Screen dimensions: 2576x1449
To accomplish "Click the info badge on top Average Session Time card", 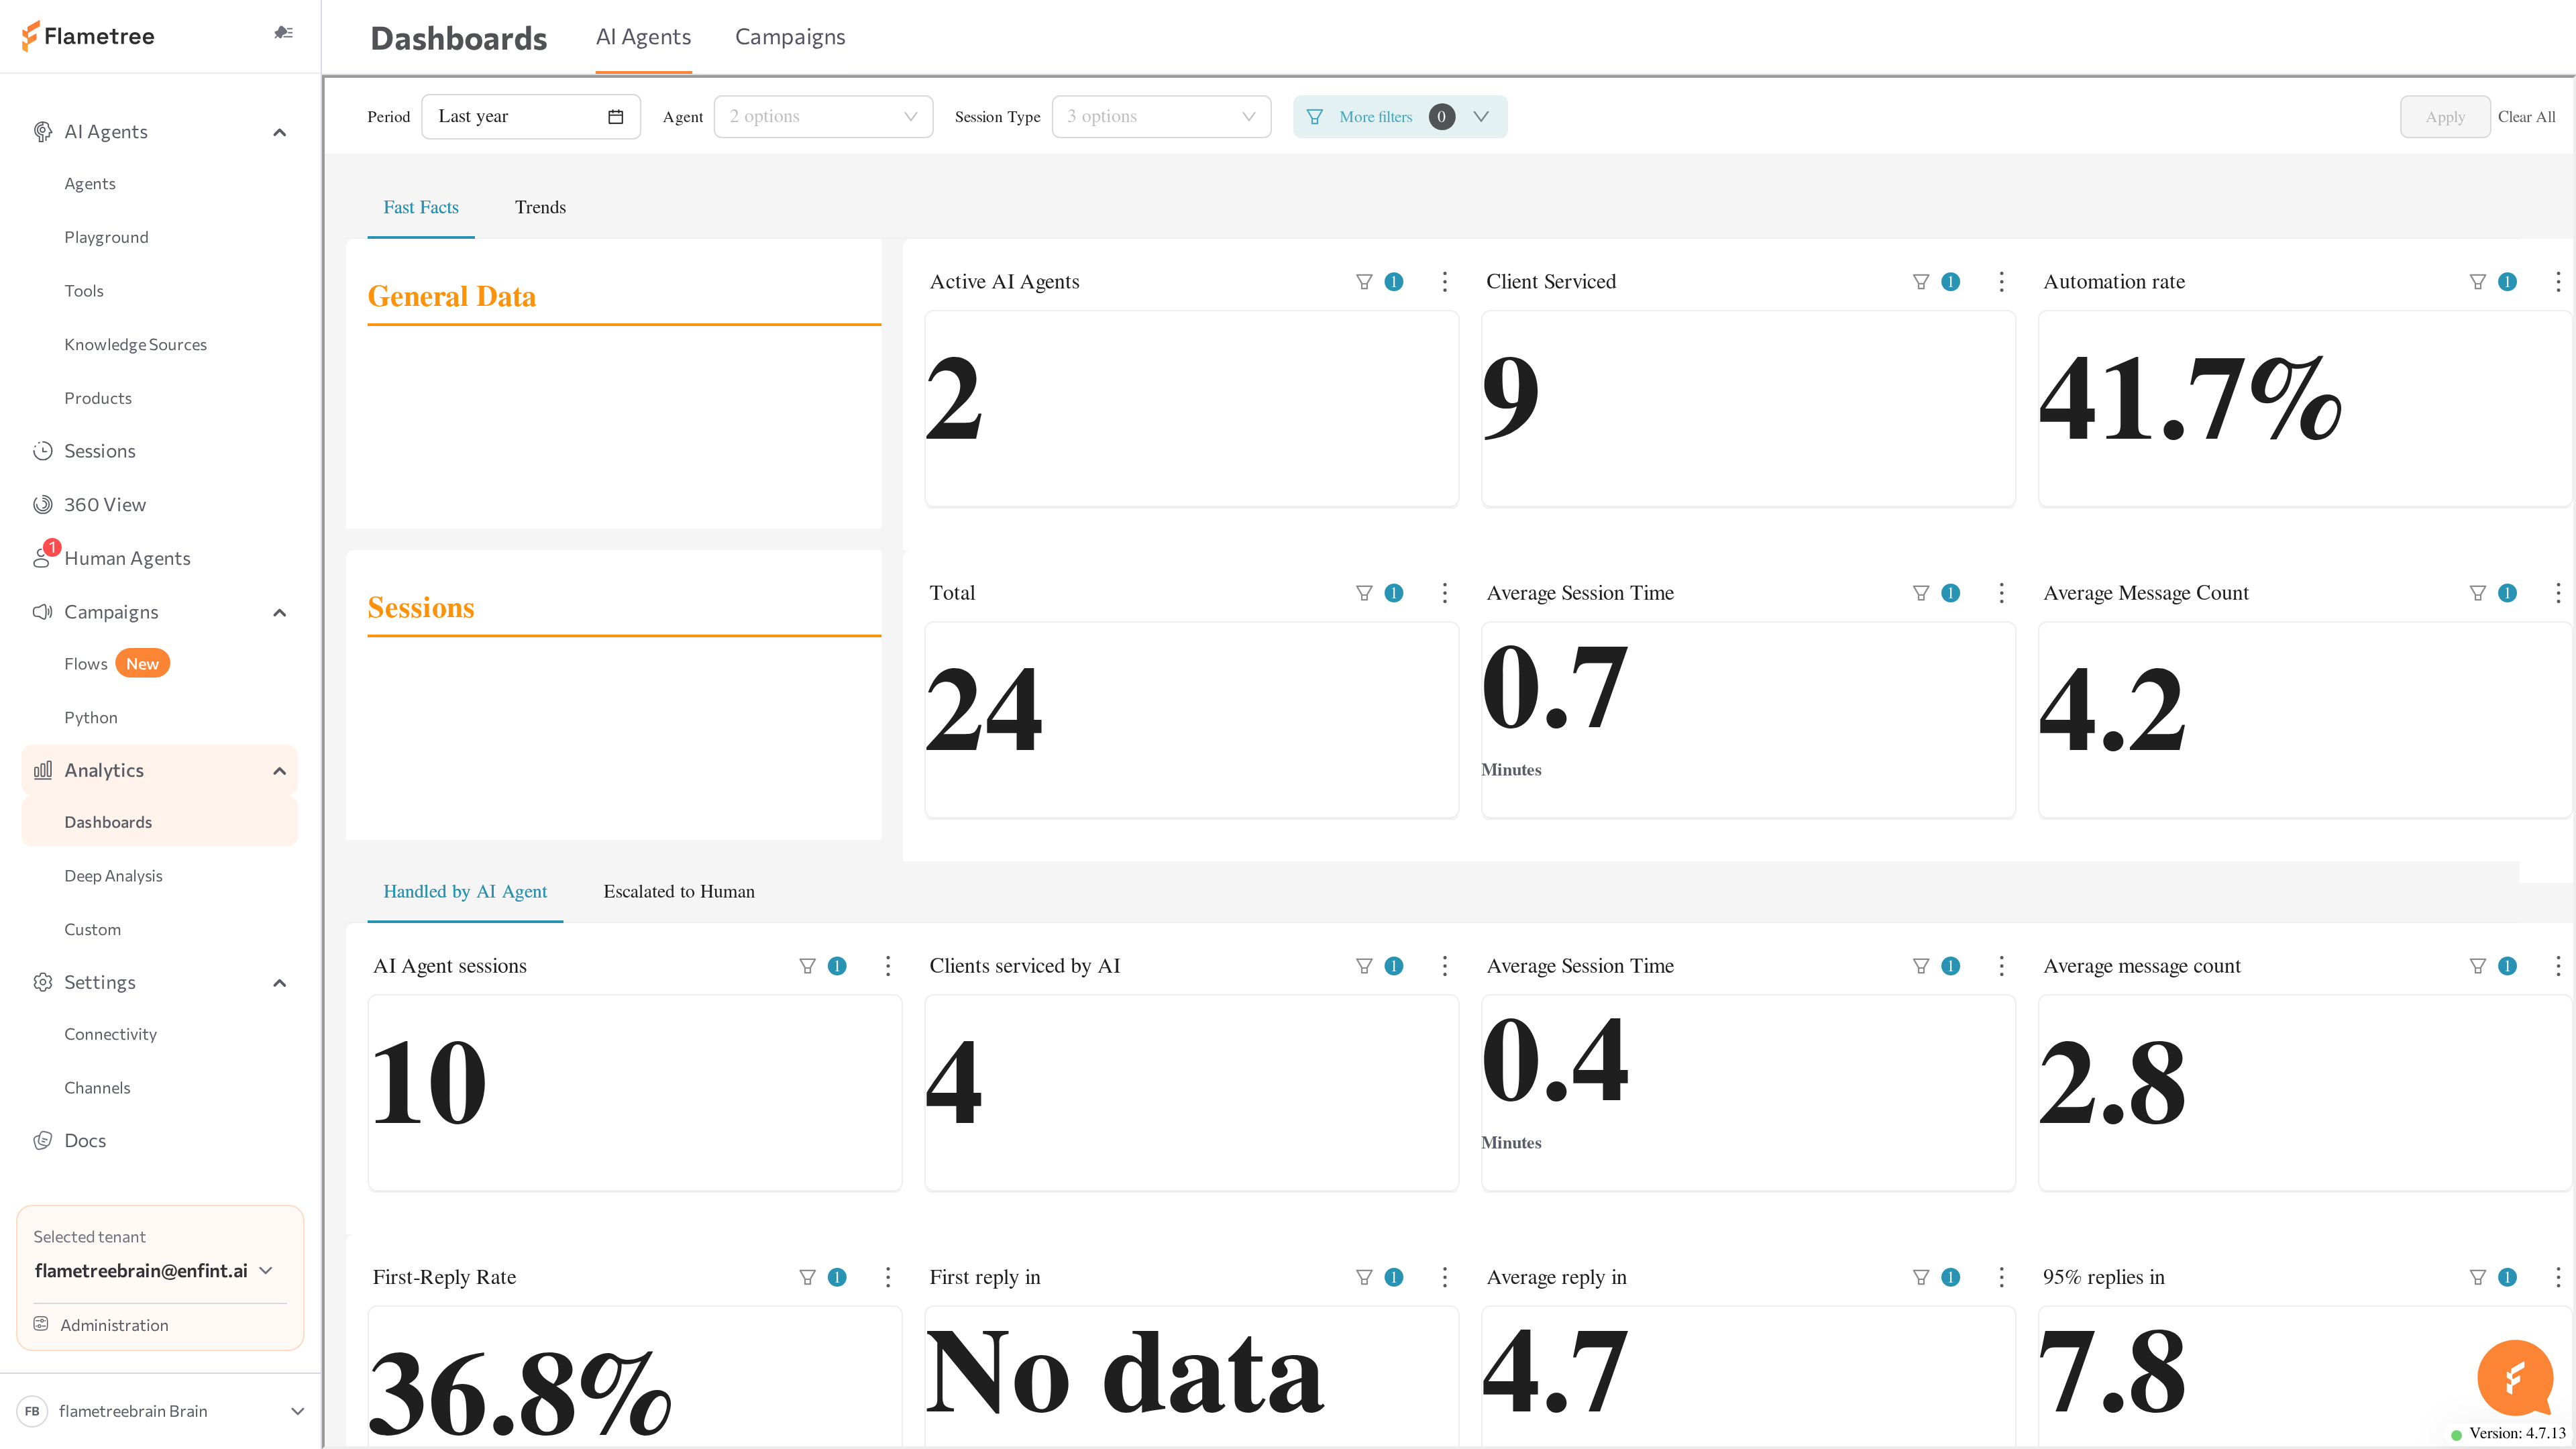I will 1951,593.
